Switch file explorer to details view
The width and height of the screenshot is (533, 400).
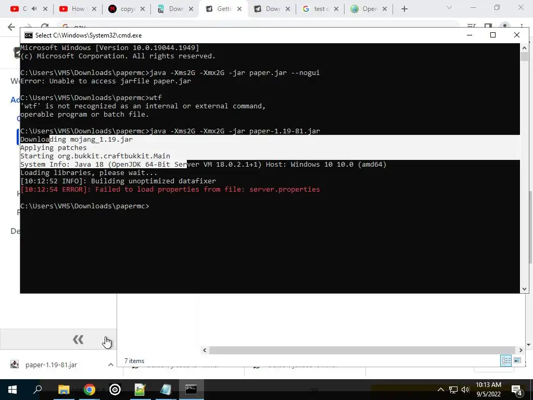point(506,360)
